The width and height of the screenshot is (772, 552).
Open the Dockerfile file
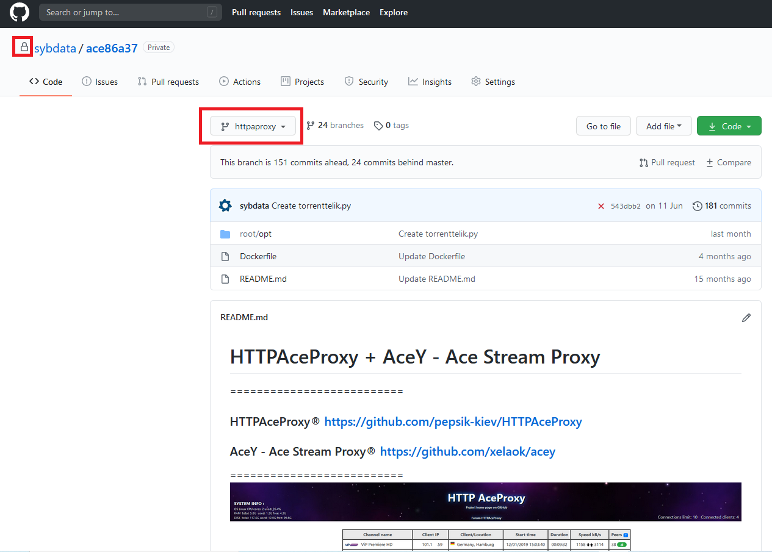point(258,256)
